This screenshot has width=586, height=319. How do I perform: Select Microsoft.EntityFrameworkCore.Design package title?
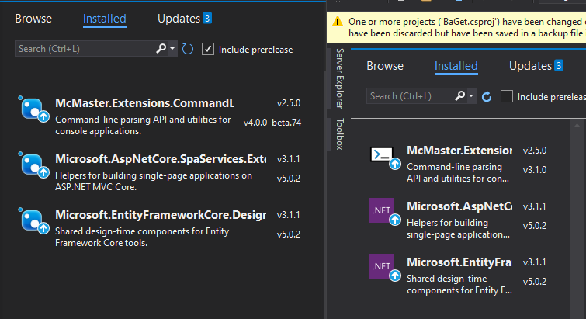(161, 215)
